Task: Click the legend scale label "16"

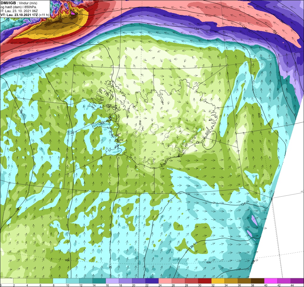Action: click(107, 285)
